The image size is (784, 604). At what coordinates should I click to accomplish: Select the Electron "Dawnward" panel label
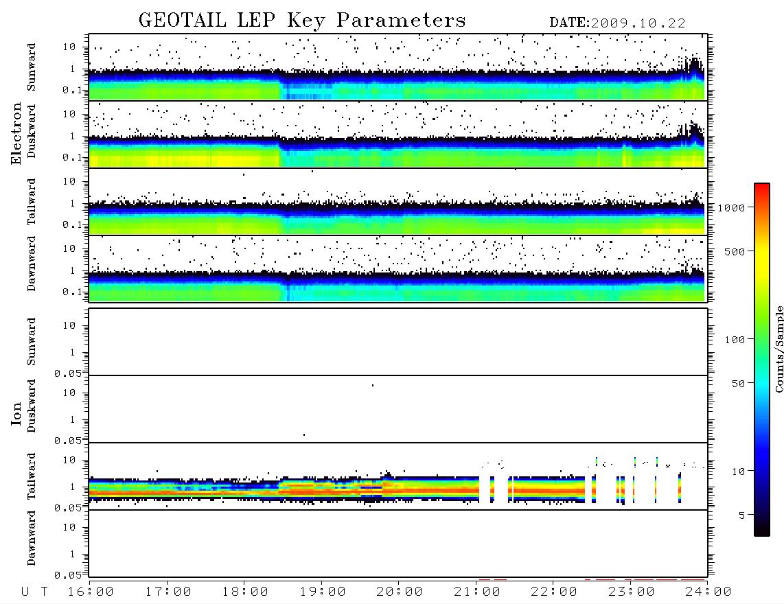tap(32, 264)
